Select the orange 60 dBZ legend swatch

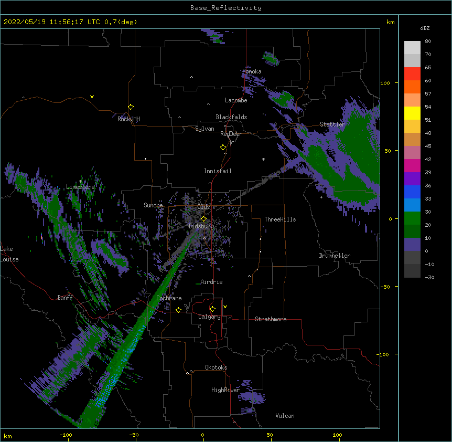[412, 87]
